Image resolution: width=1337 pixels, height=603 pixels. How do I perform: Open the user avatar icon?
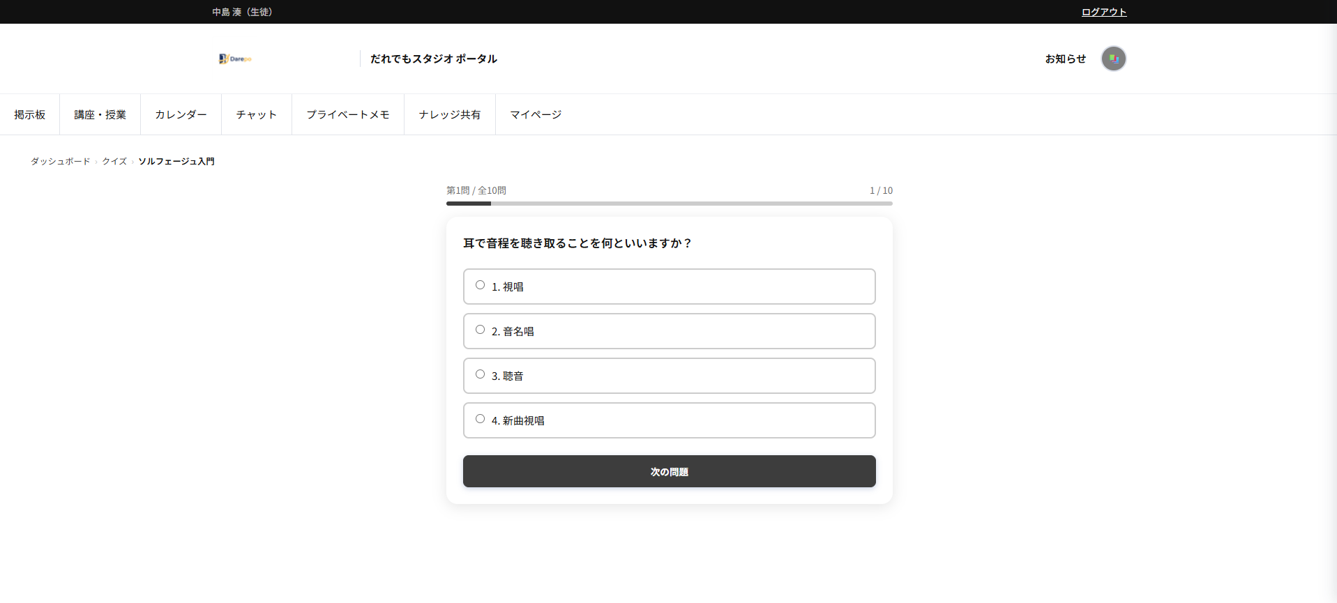click(x=1113, y=59)
